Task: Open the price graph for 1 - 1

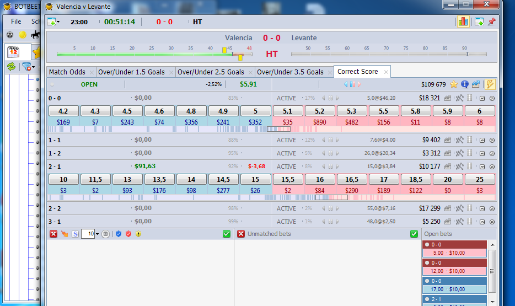Action: [447, 140]
